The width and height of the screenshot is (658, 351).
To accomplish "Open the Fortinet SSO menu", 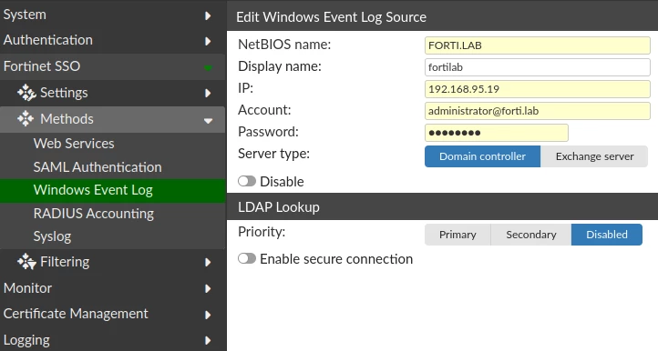I will tap(113, 66).
